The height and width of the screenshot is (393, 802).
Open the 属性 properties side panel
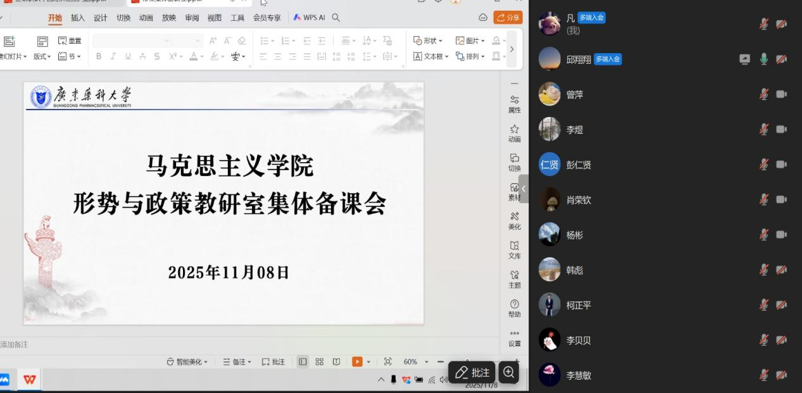click(x=514, y=104)
